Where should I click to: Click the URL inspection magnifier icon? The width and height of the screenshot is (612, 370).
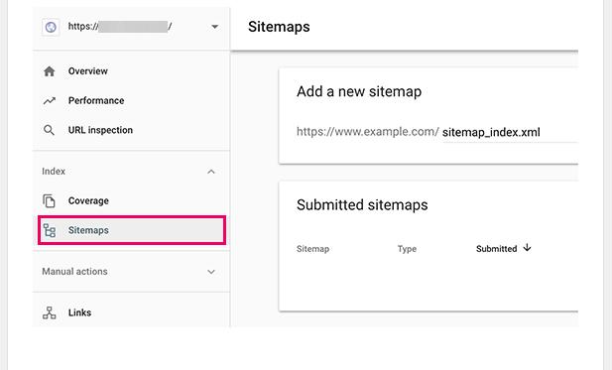[49, 130]
